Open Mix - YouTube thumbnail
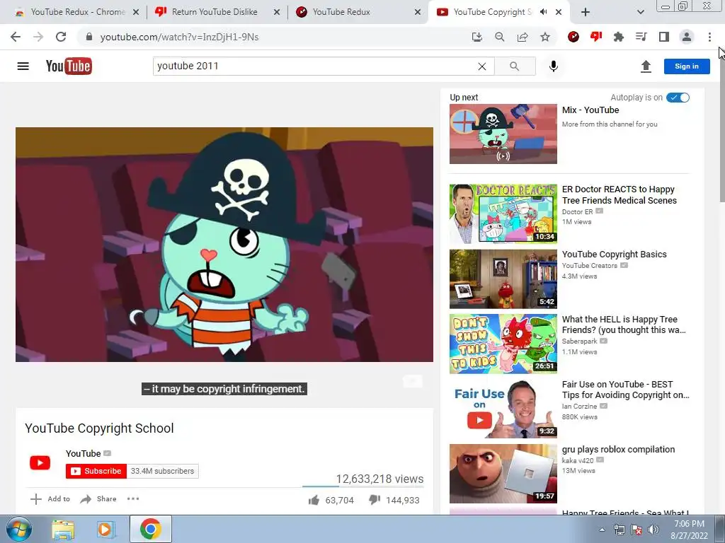 pos(503,134)
